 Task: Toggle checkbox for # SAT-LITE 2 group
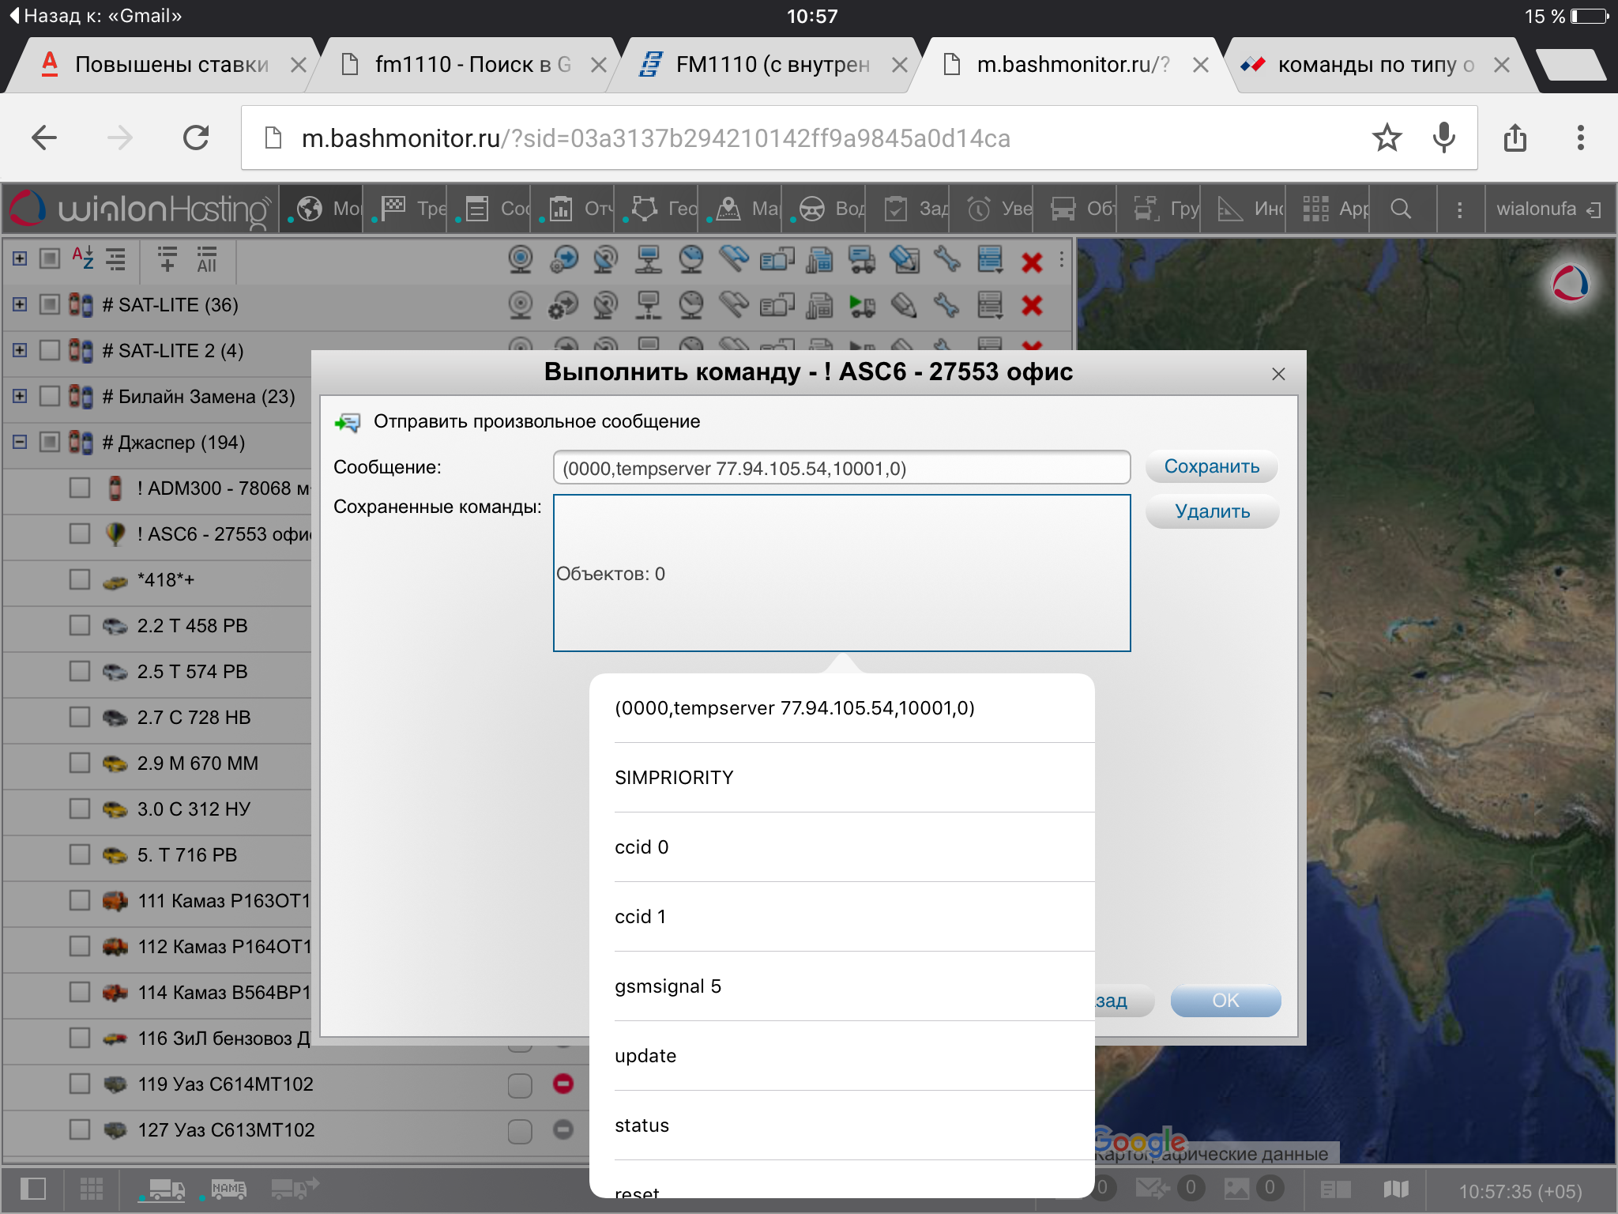coord(50,350)
